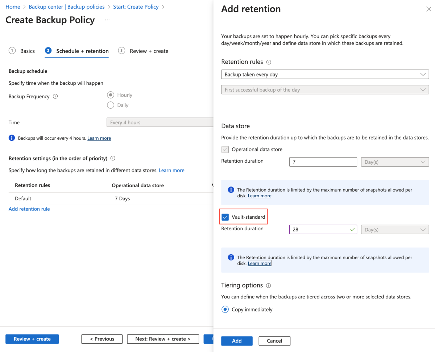Click the Add retention rule link
Screen dimensions: 435x352
pyautogui.click(x=29, y=209)
